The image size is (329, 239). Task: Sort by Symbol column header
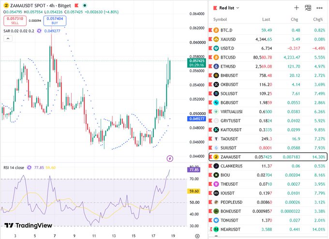pos(220,19)
